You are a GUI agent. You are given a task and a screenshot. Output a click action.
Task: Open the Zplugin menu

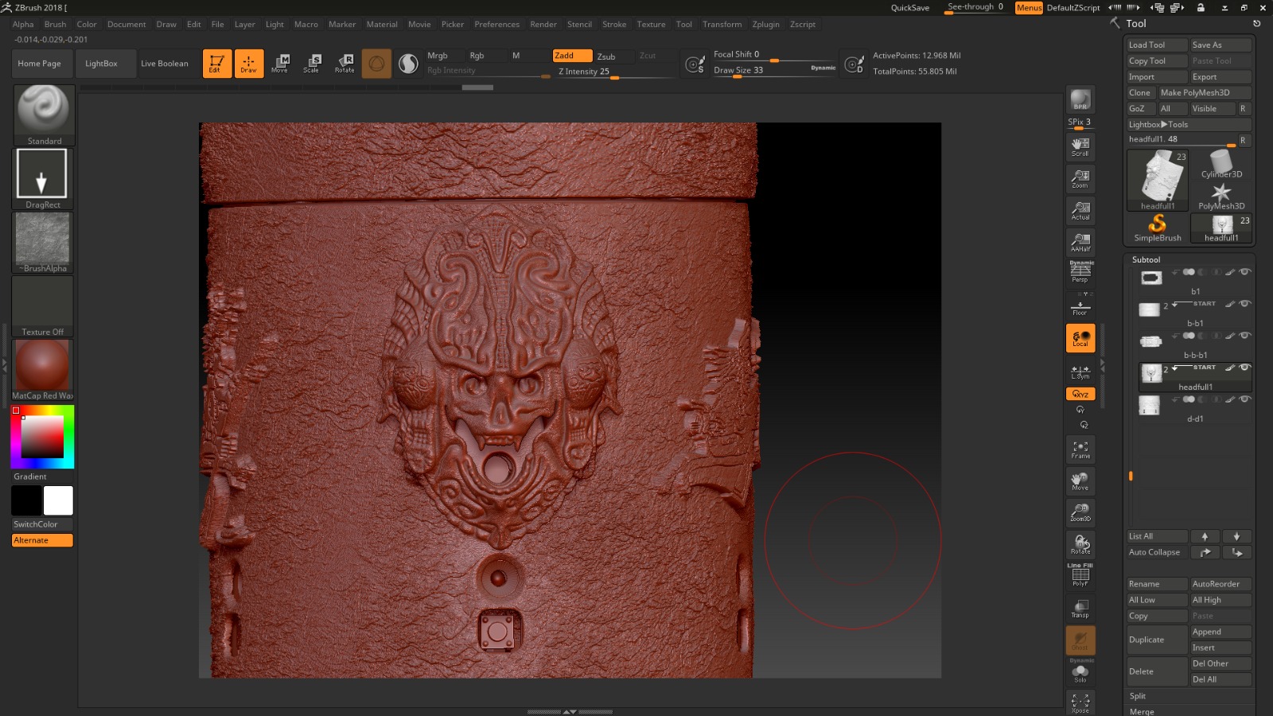point(765,25)
